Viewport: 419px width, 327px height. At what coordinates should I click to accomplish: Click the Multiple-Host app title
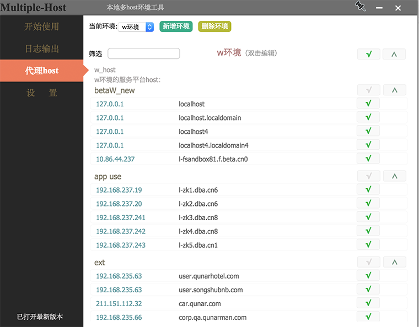point(33,8)
